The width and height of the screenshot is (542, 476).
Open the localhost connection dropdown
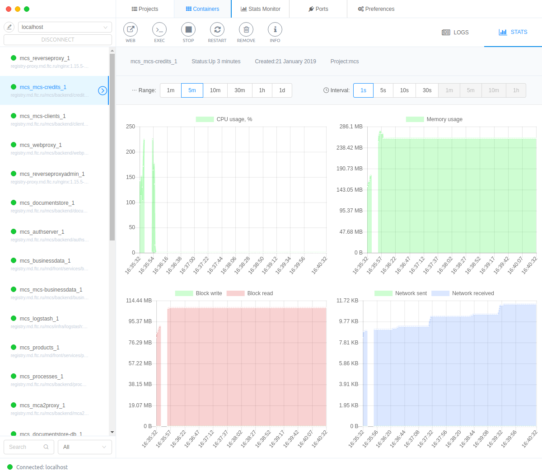(x=65, y=27)
